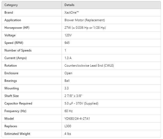Viewport: 163px width, 139px height.
Task: Click the model number YDK80/24-4-27A1
Action: pos(79,119)
